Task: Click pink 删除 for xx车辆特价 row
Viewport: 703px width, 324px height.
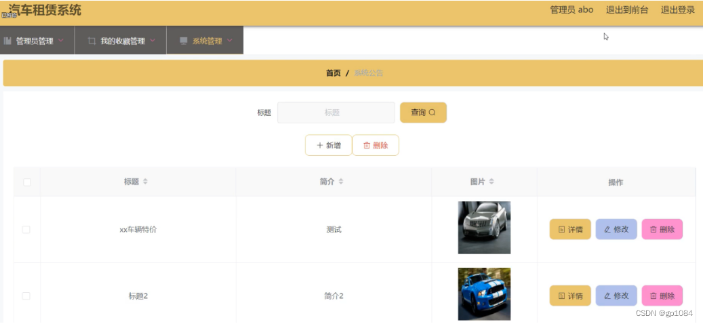Action: click(662, 230)
